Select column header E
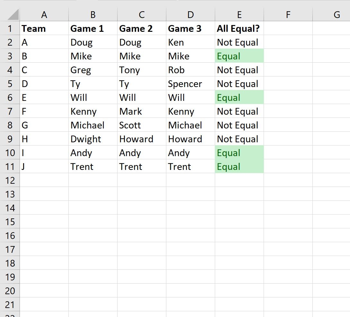Image resolution: width=350 pixels, height=317 pixels. (x=239, y=14)
